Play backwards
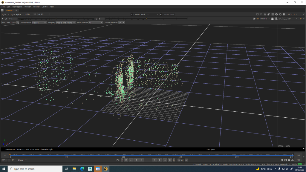This screenshot has width=306, height=172. [x=142, y=160]
